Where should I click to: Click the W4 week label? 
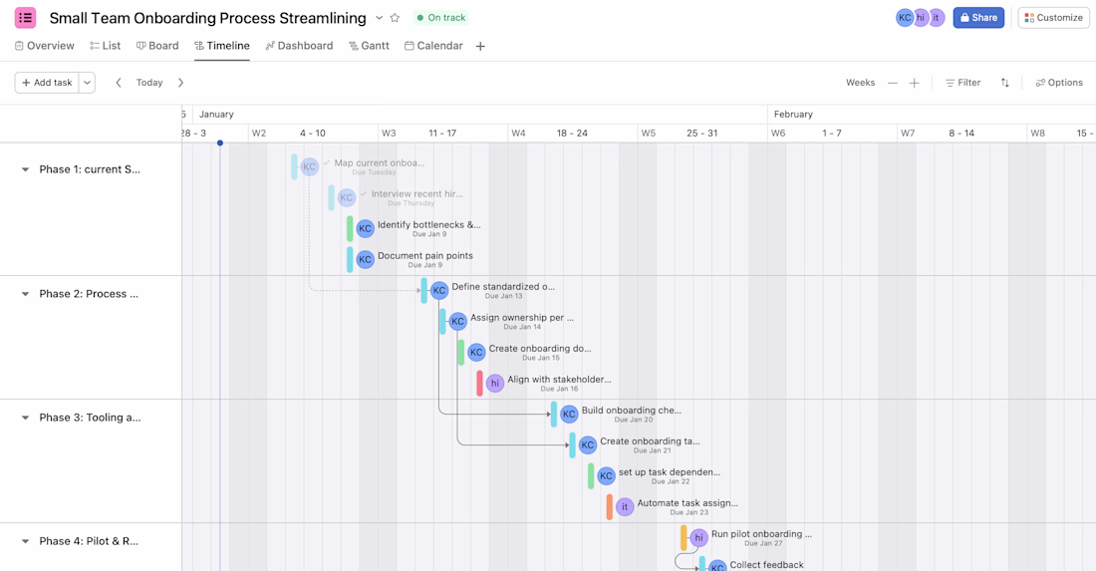click(518, 133)
